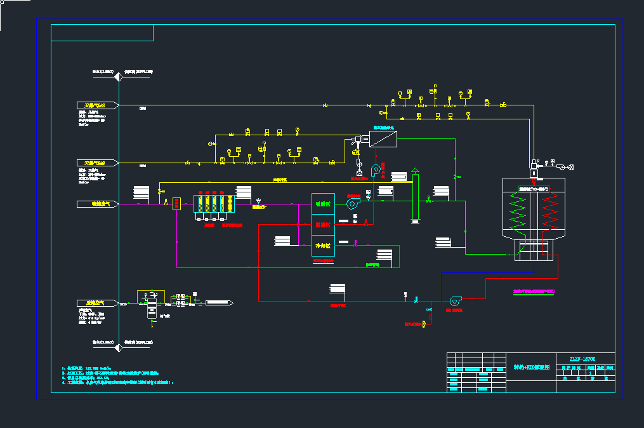Select the heat exchanger box with diagonal line
644x428 pixels.
383,138
